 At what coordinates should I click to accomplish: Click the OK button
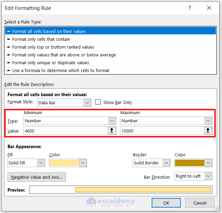point(166,203)
